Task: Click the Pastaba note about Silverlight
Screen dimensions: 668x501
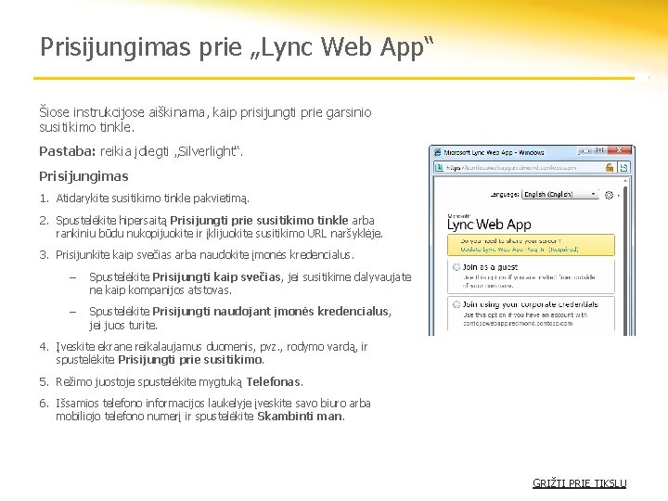Action: pos(141,151)
